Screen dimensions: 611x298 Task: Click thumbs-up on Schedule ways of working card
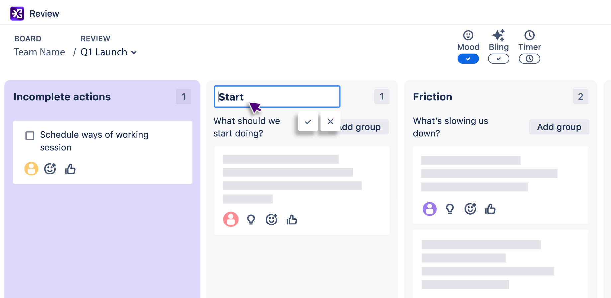tap(70, 169)
